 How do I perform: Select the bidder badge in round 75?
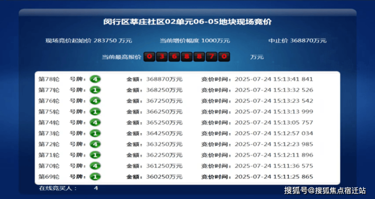95,111
